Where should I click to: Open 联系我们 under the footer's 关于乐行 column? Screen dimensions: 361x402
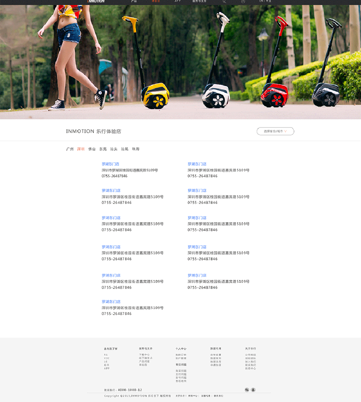click(251, 365)
